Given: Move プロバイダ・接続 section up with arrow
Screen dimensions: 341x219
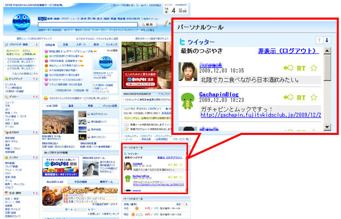Looking at the screenshot, I should (34, 44).
